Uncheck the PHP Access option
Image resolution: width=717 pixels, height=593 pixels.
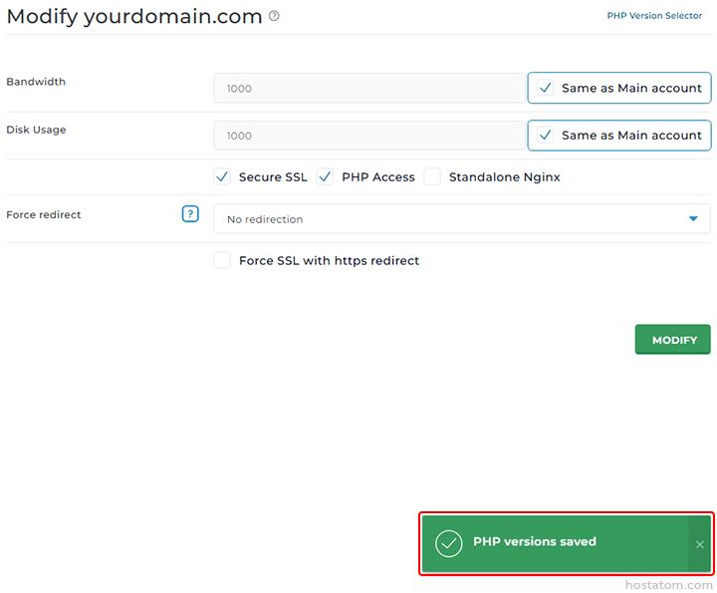(325, 177)
